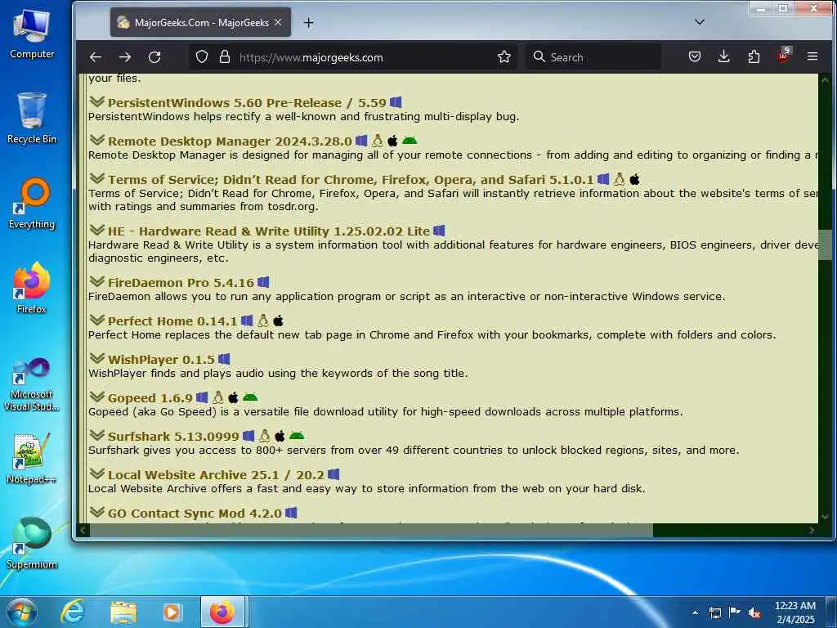Open the Firefox downloads panel

[x=724, y=56]
